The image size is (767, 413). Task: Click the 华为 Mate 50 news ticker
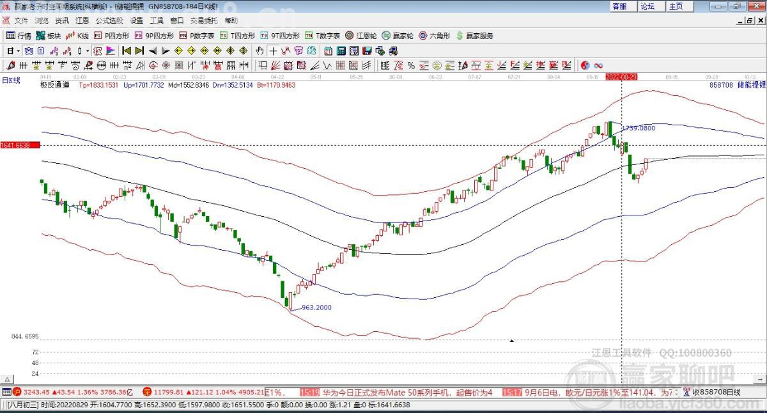click(x=406, y=392)
